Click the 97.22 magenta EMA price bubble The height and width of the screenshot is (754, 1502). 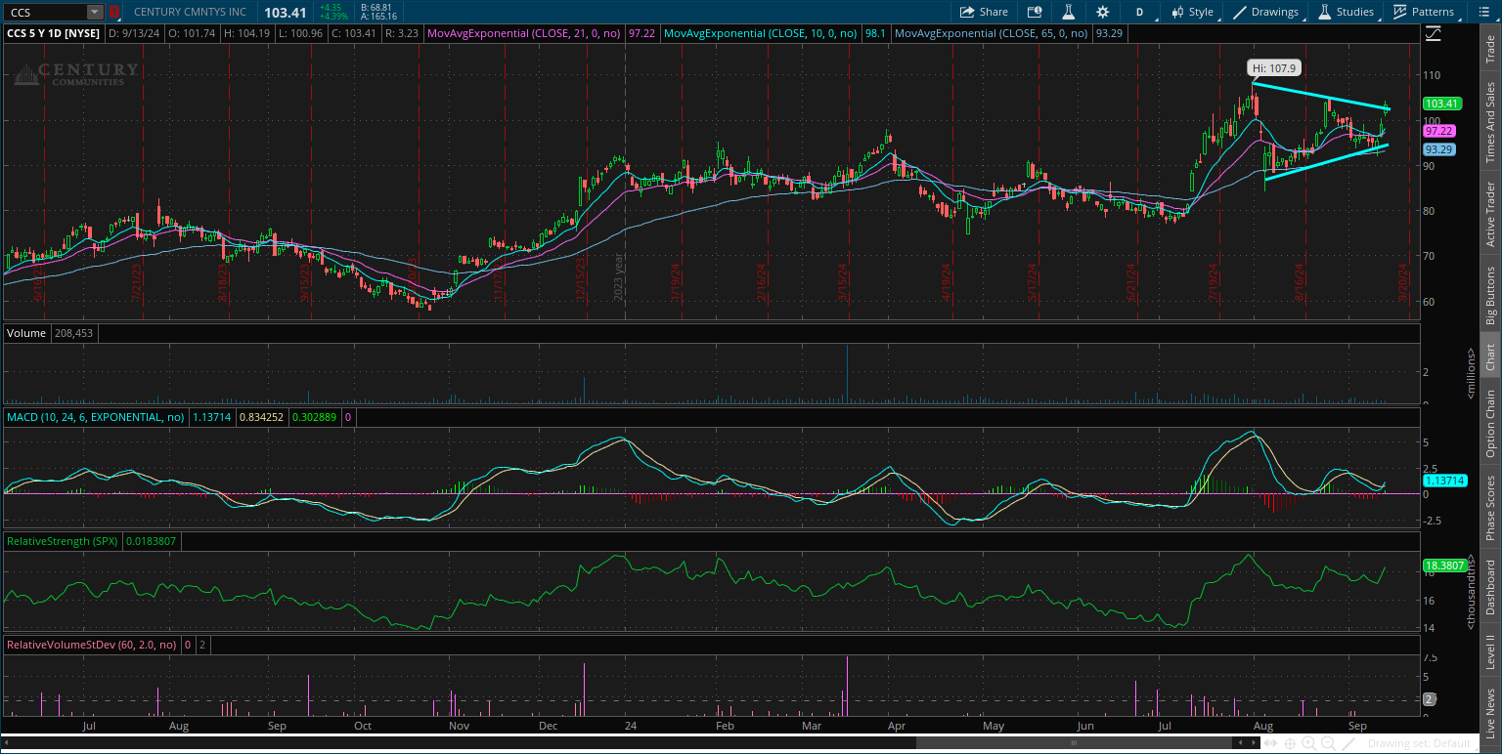[x=1438, y=131]
